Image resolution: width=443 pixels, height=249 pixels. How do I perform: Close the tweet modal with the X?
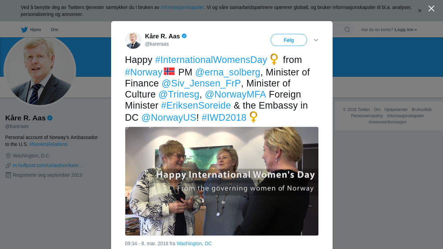point(431,9)
